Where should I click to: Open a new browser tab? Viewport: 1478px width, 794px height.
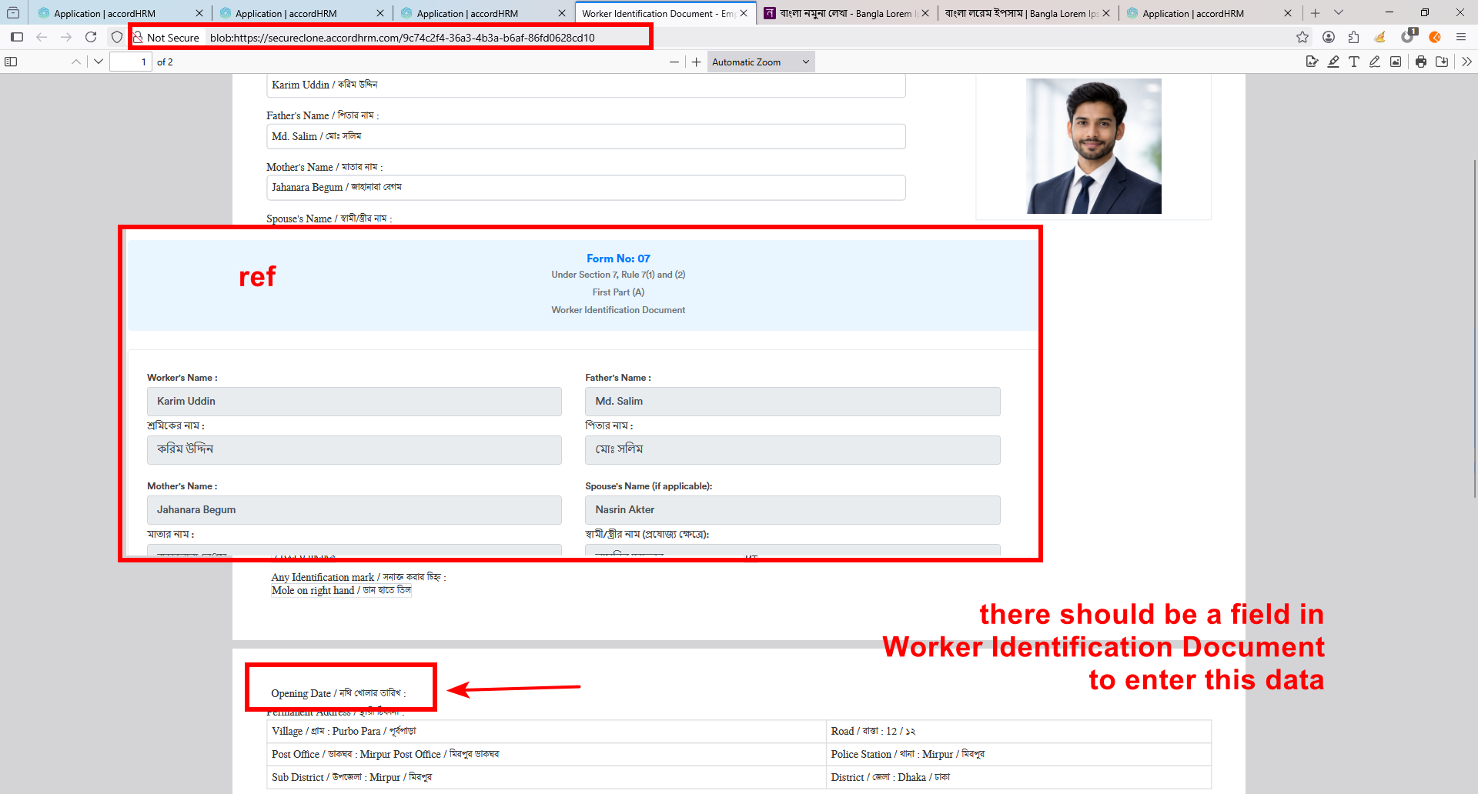[x=1315, y=13]
